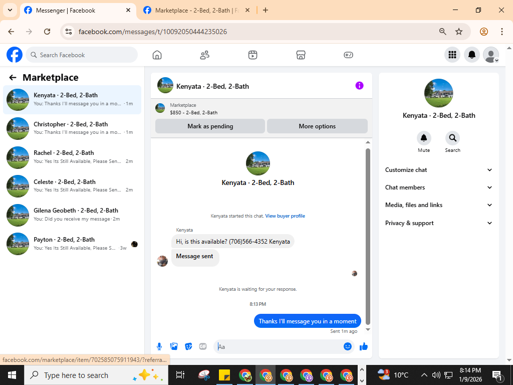Open the account profile avatar menu
Image resolution: width=513 pixels, height=385 pixels.
coord(491,55)
